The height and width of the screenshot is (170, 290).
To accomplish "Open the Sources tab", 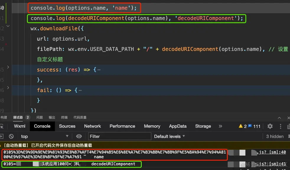I will click(x=67, y=126).
